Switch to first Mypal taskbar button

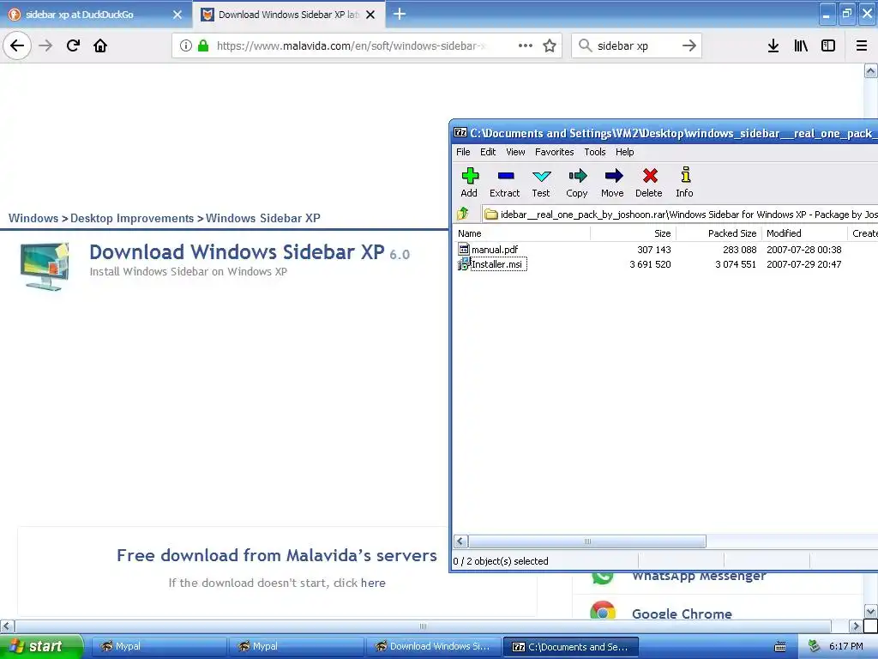[x=159, y=646]
